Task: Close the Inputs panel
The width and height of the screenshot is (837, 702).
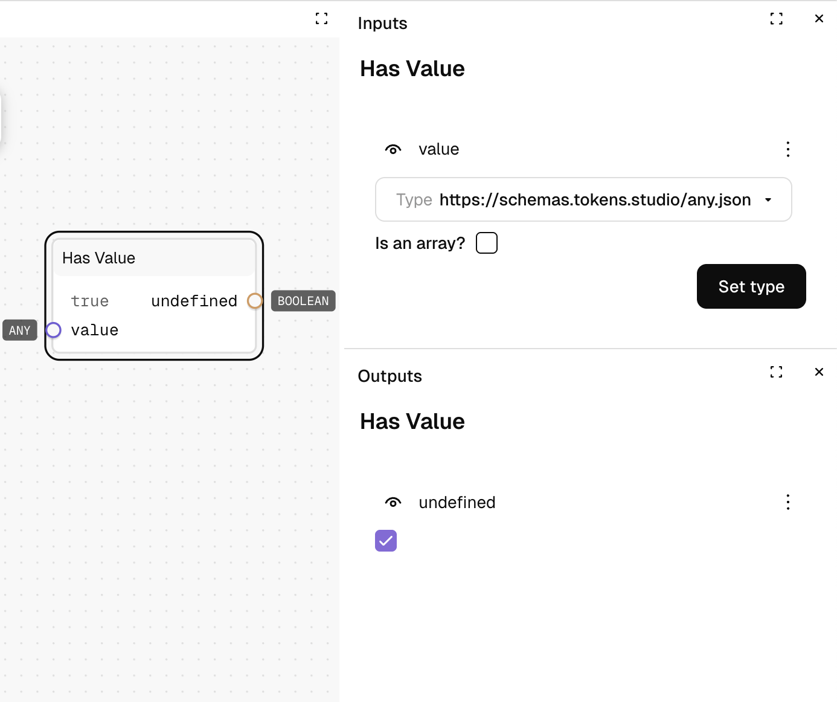Action: click(819, 19)
